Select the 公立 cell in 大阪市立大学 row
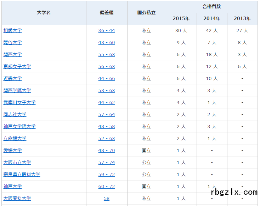This screenshot has height=206, width=260. 146,163
